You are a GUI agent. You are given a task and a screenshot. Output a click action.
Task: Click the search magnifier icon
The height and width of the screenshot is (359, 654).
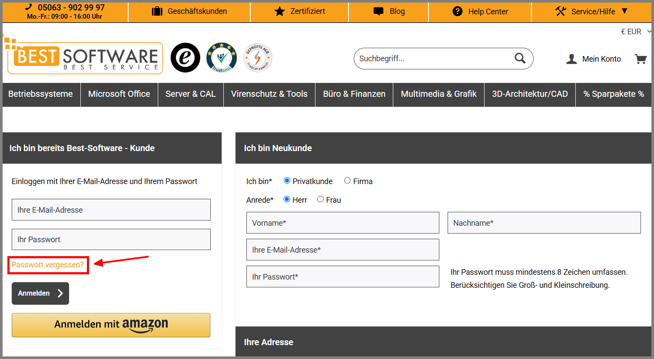[520, 58]
